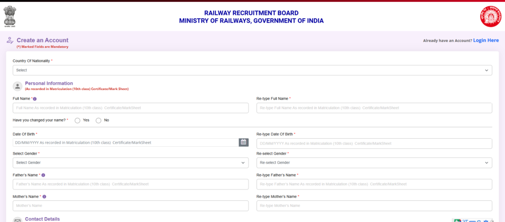This screenshot has height=222, width=505.
Task: Click into the Full Name input field
Action: coord(130,108)
